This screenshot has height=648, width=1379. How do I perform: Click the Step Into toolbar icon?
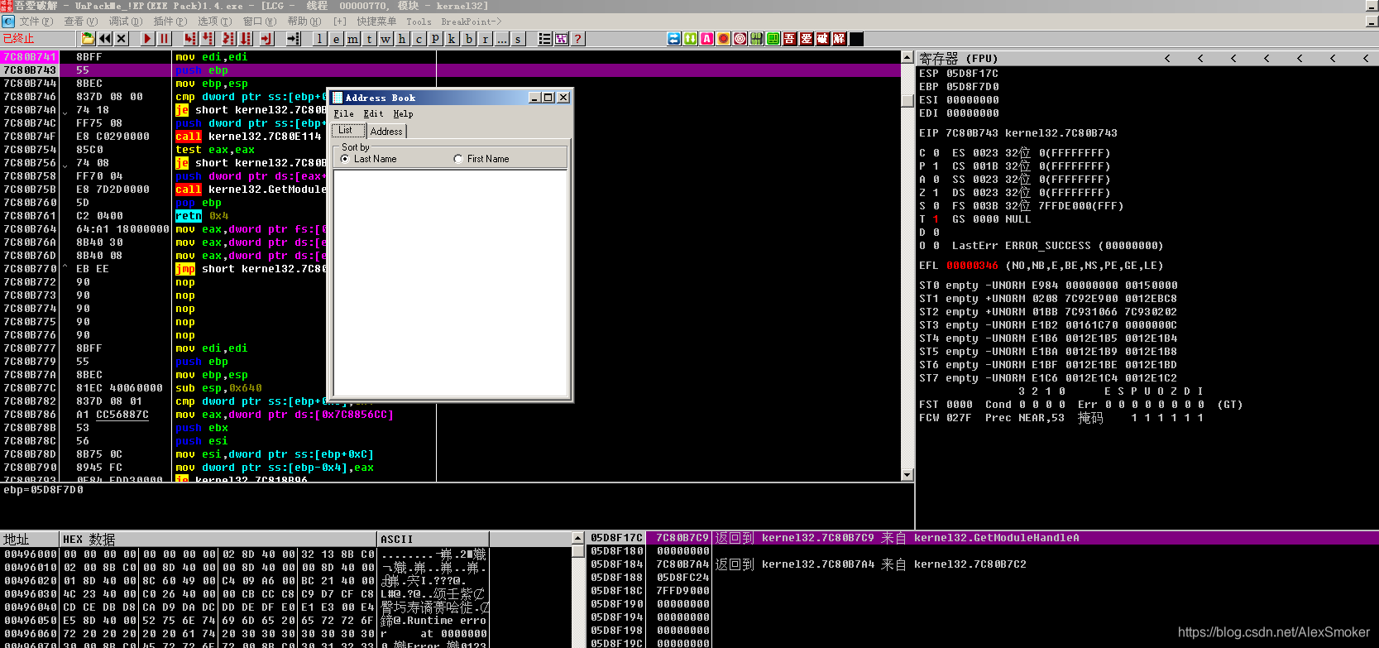190,39
